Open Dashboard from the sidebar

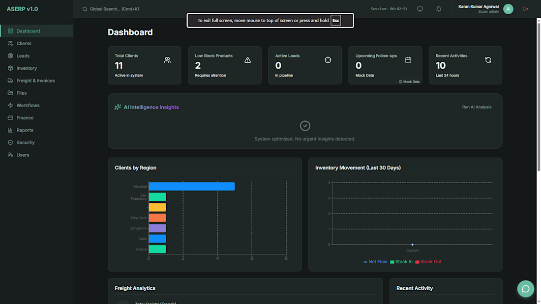click(x=36, y=31)
